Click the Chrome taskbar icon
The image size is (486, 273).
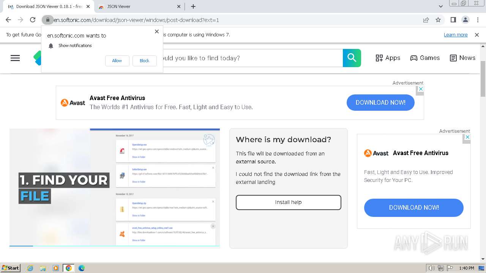69,268
